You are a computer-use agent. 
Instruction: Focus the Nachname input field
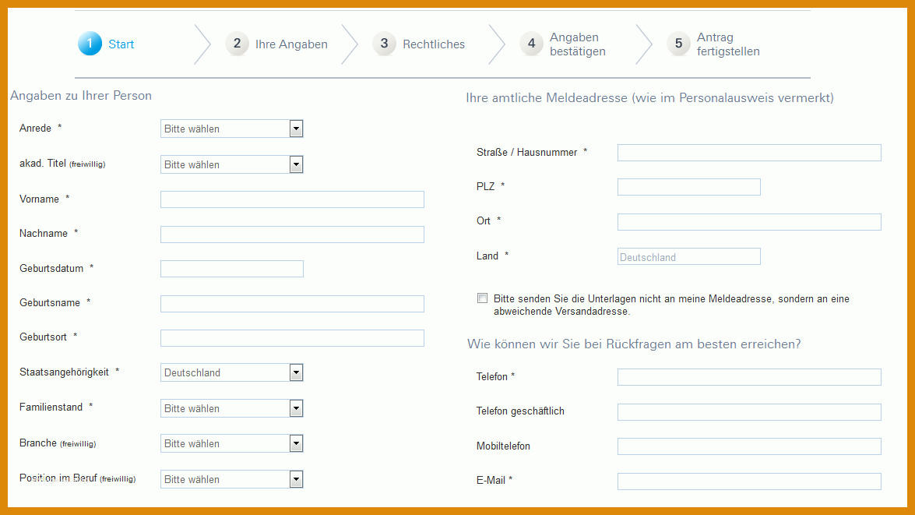[x=292, y=235]
